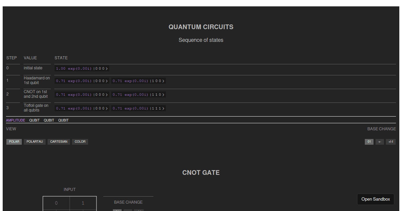Select the 01 base change under CNOT GATE
Image resolution: width=402 pixels, height=211 pixels.
(117, 210)
